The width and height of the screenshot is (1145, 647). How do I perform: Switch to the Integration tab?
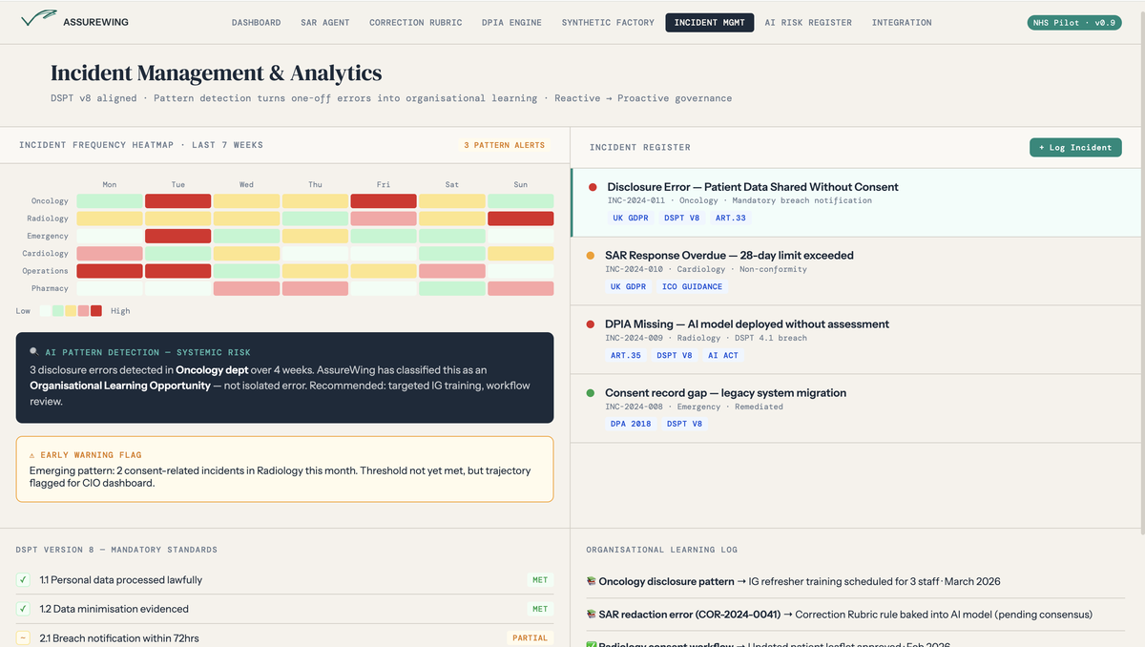tap(902, 23)
